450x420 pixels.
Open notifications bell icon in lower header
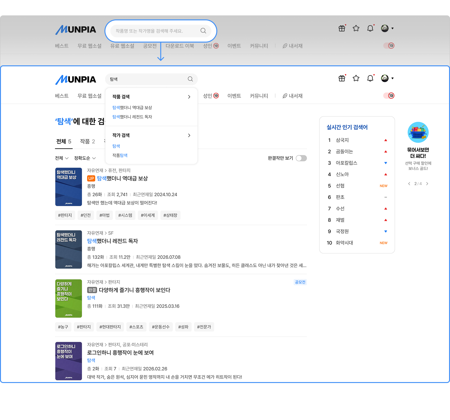pyautogui.click(x=370, y=78)
